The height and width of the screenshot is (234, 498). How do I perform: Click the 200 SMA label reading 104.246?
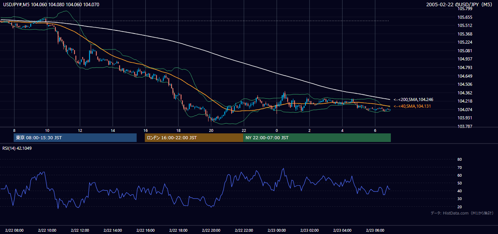click(x=413, y=99)
